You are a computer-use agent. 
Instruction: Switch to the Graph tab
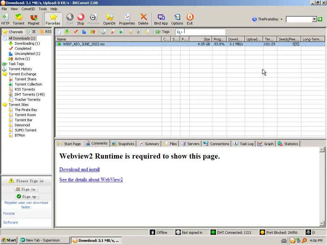point(266,144)
